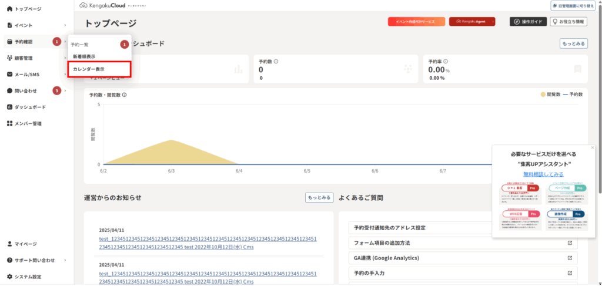Open マイページ in the sidebar
Viewport: 602px width, 286px height.
(x=26, y=244)
